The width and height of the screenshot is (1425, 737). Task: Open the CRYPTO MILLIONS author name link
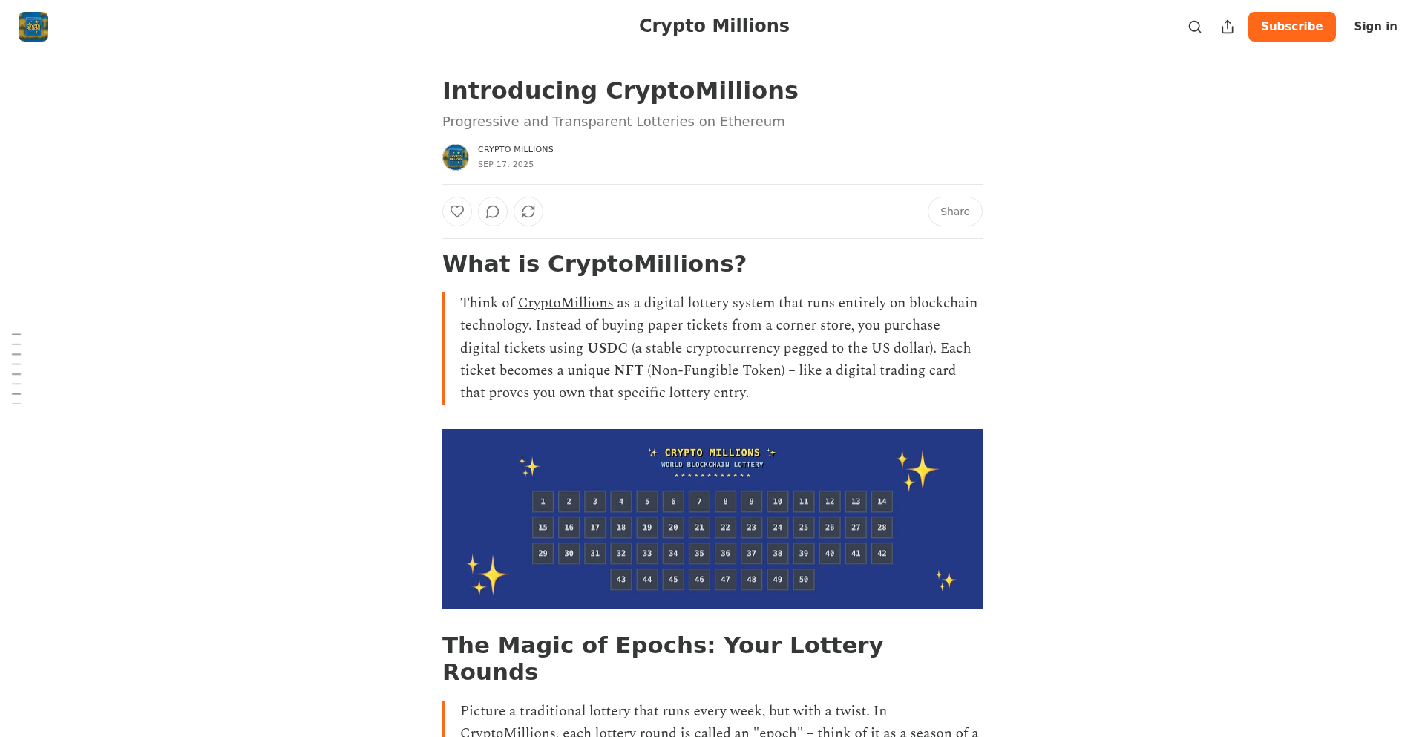pos(516,149)
